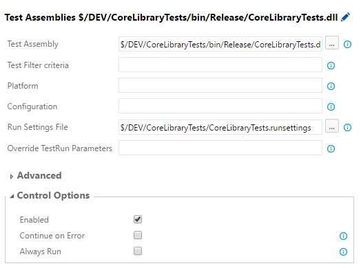Open info icon beside Test Assembly field
The width and height of the screenshot is (361, 268).
(x=347, y=44)
